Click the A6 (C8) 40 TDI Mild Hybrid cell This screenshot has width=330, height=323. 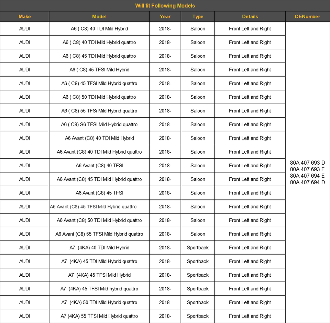(99, 28)
